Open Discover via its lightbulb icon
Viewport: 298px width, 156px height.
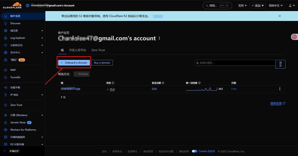[x=6, y=23]
